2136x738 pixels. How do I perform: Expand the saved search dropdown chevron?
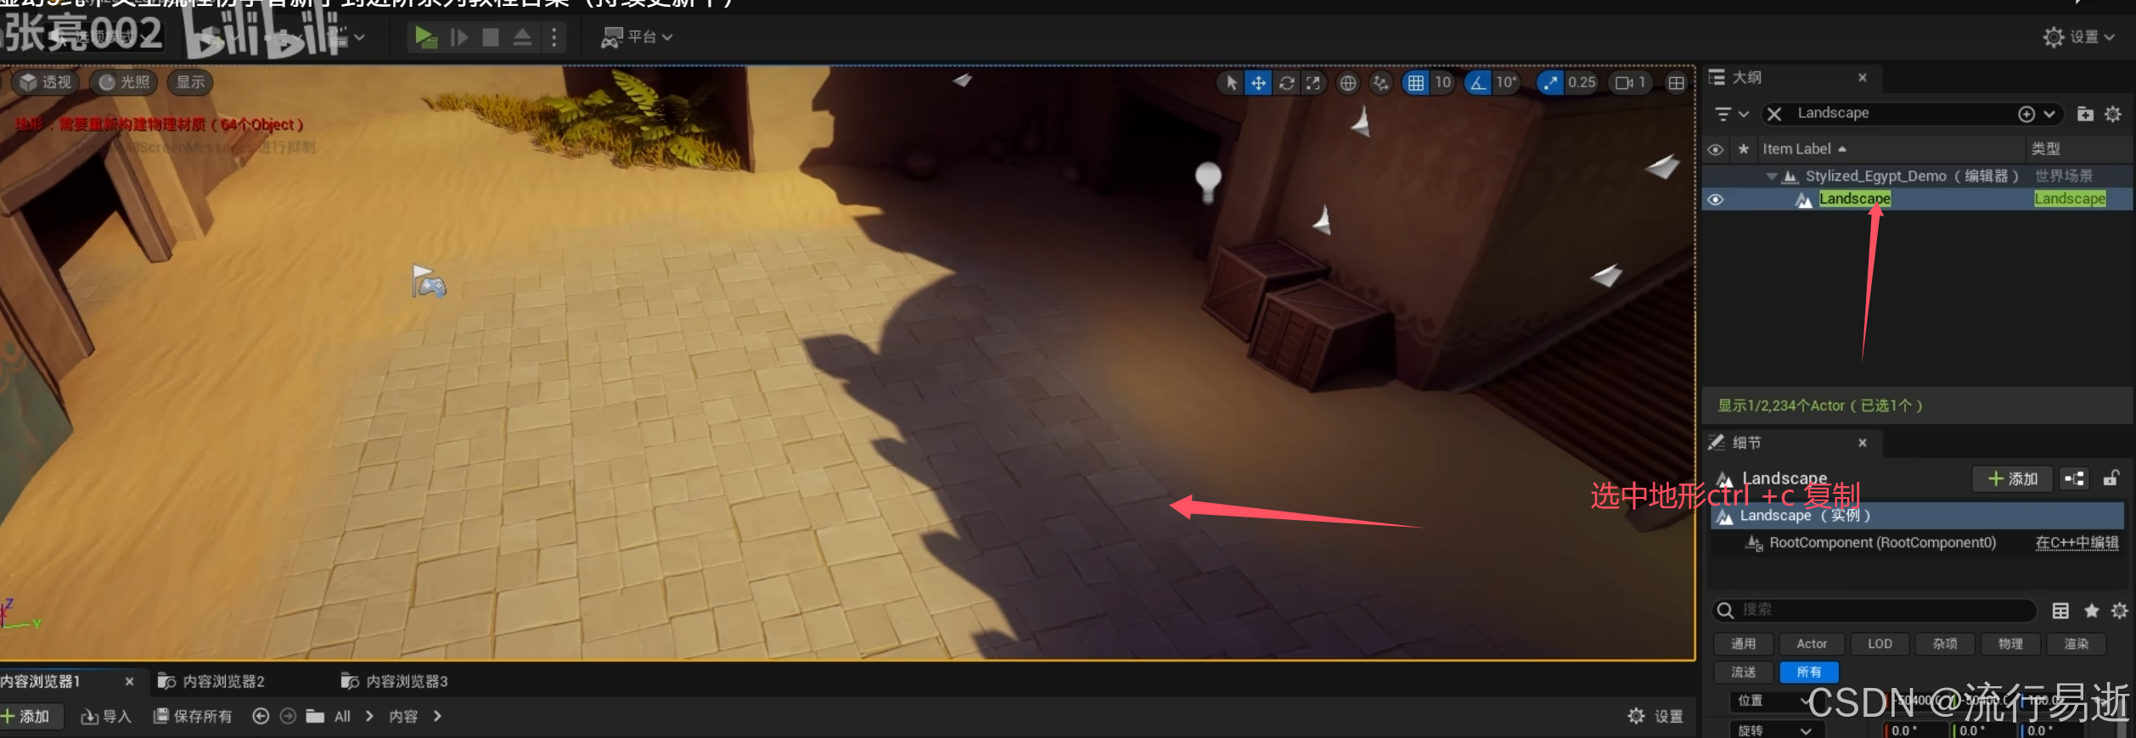pos(2049,114)
